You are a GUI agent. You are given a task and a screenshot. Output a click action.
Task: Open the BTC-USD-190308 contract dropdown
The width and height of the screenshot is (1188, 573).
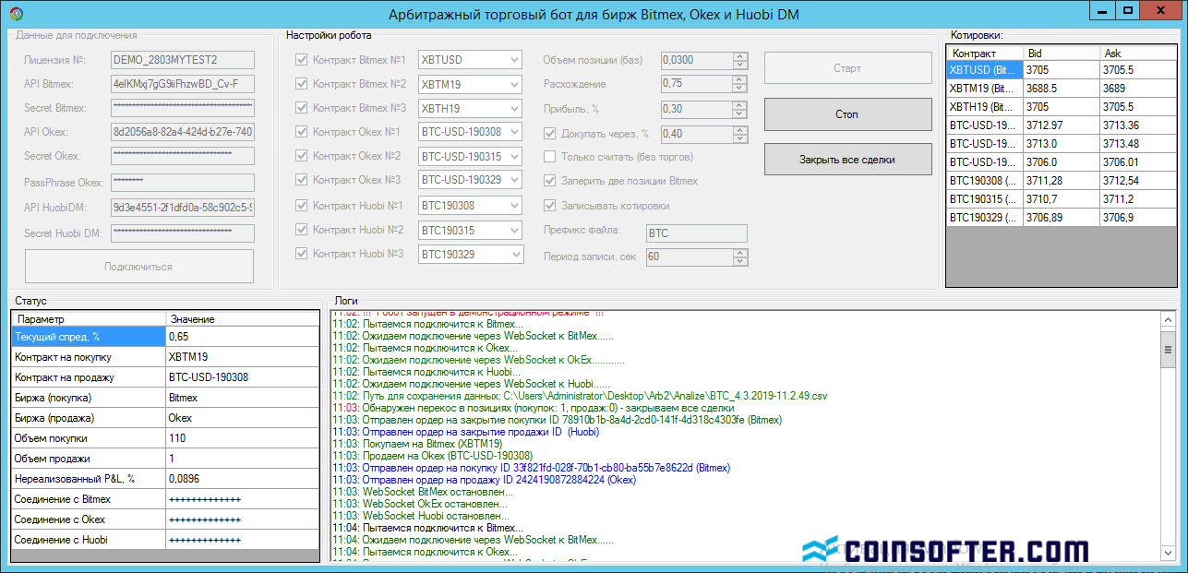coord(471,132)
